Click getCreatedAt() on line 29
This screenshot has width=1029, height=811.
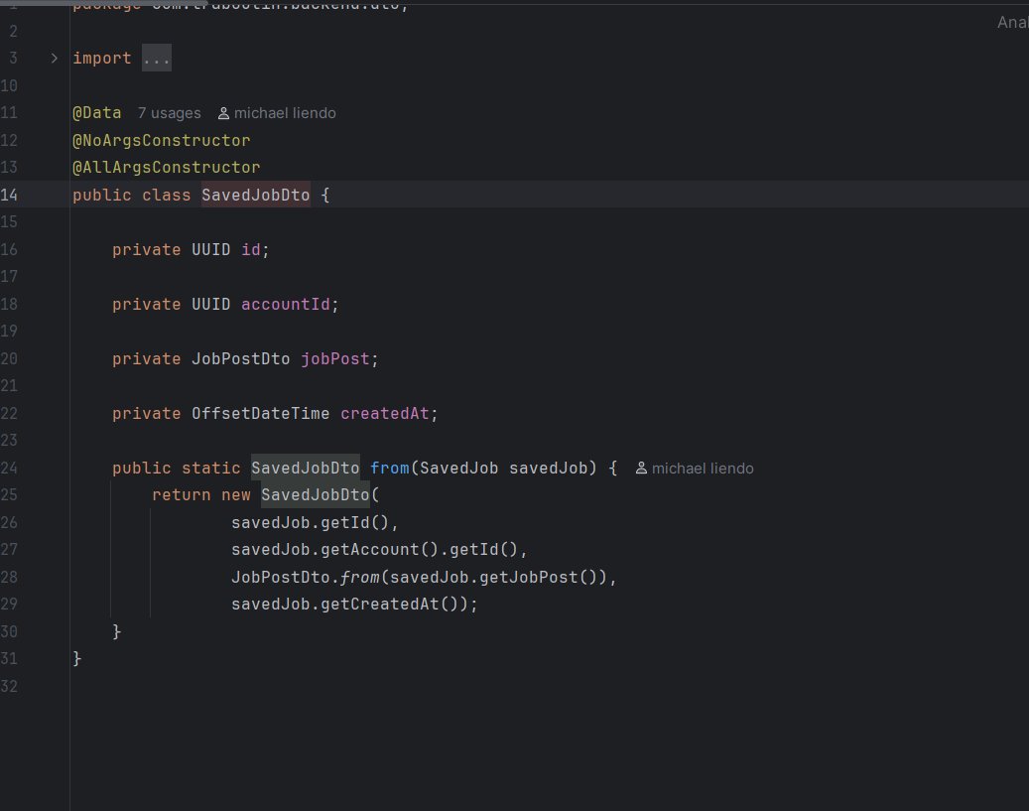(389, 605)
